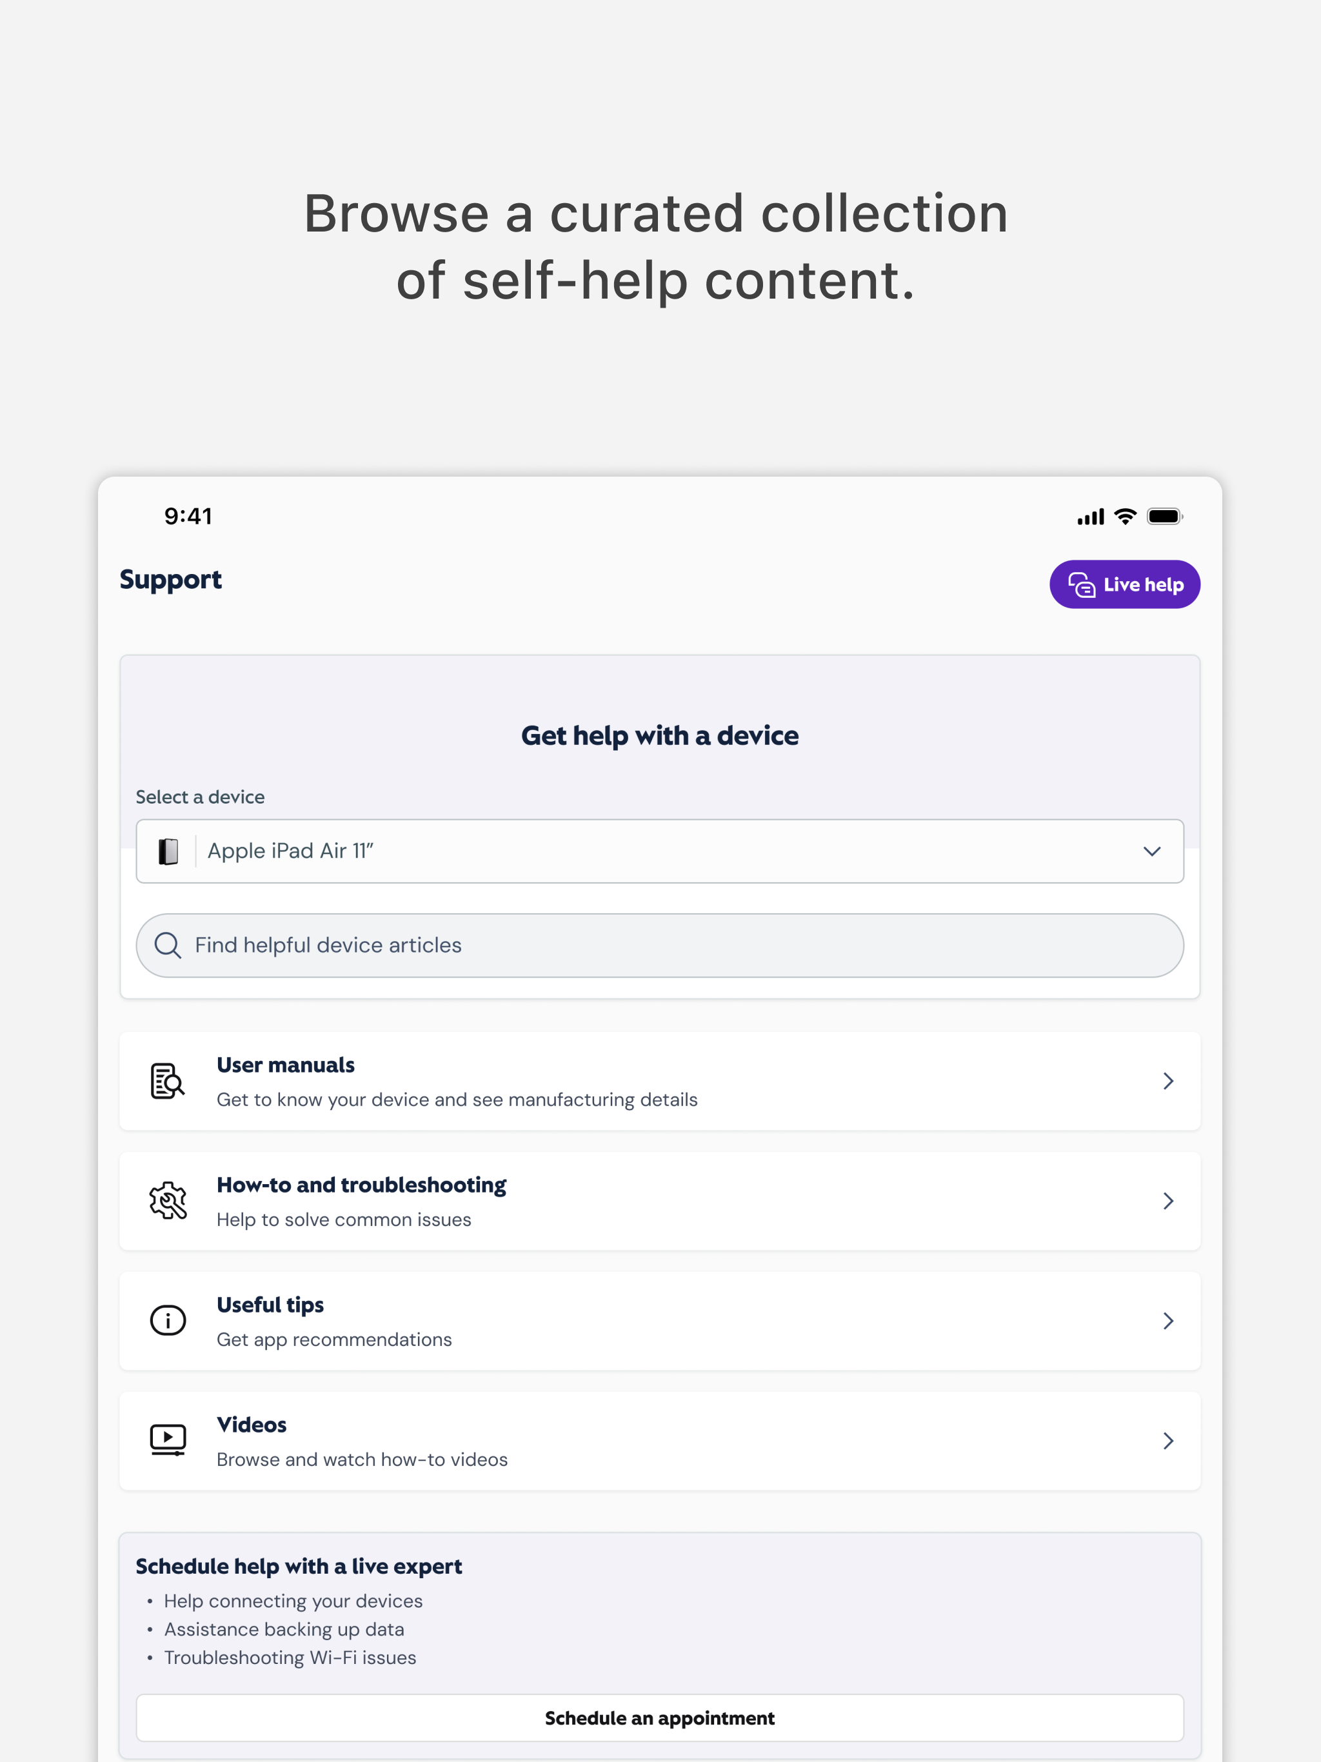Click the Live help button
The image size is (1321, 1762).
pyautogui.click(x=1124, y=585)
